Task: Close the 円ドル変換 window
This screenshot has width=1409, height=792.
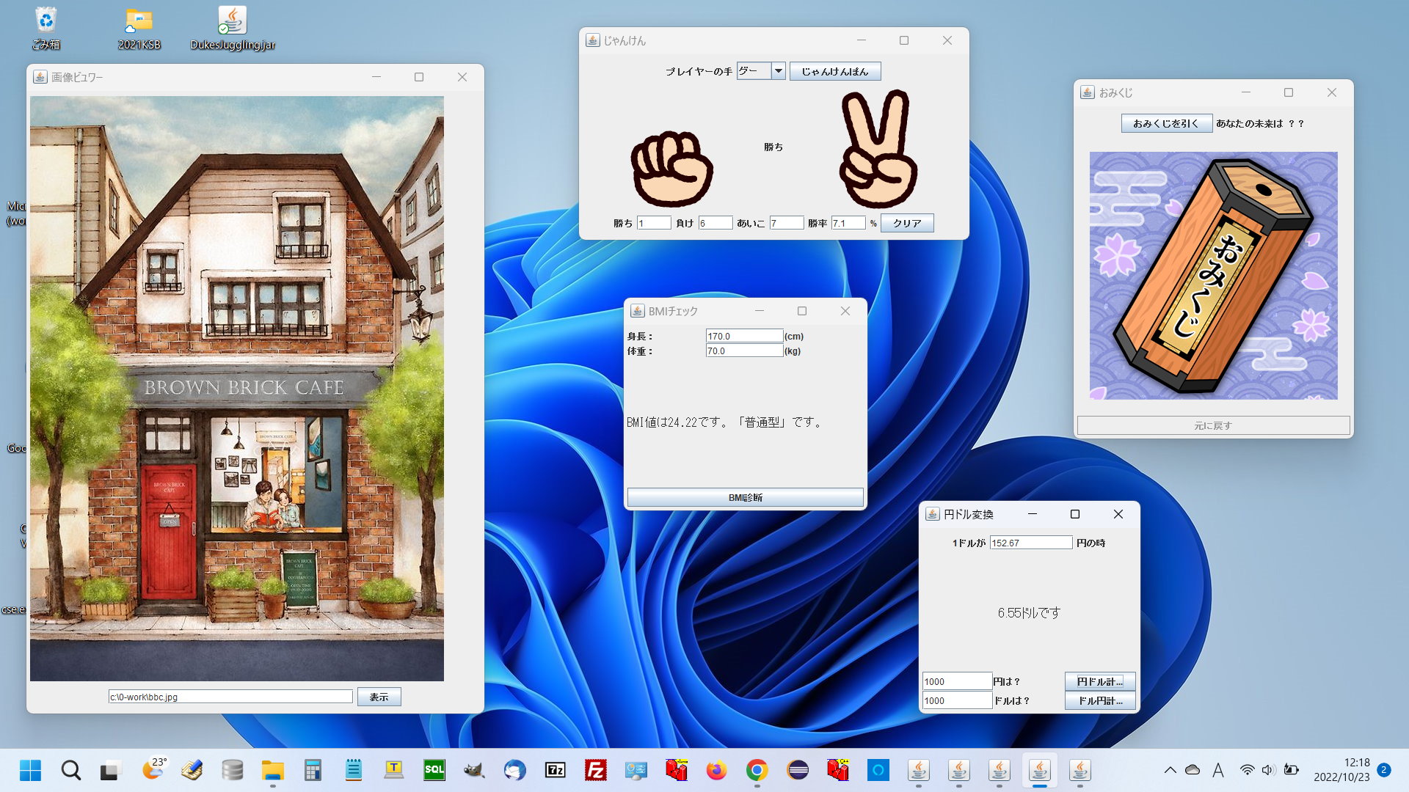Action: coord(1118,514)
